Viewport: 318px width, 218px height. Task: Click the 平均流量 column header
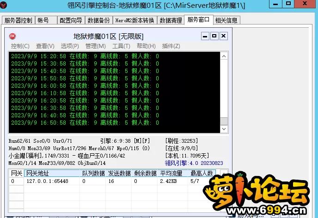[173, 173]
